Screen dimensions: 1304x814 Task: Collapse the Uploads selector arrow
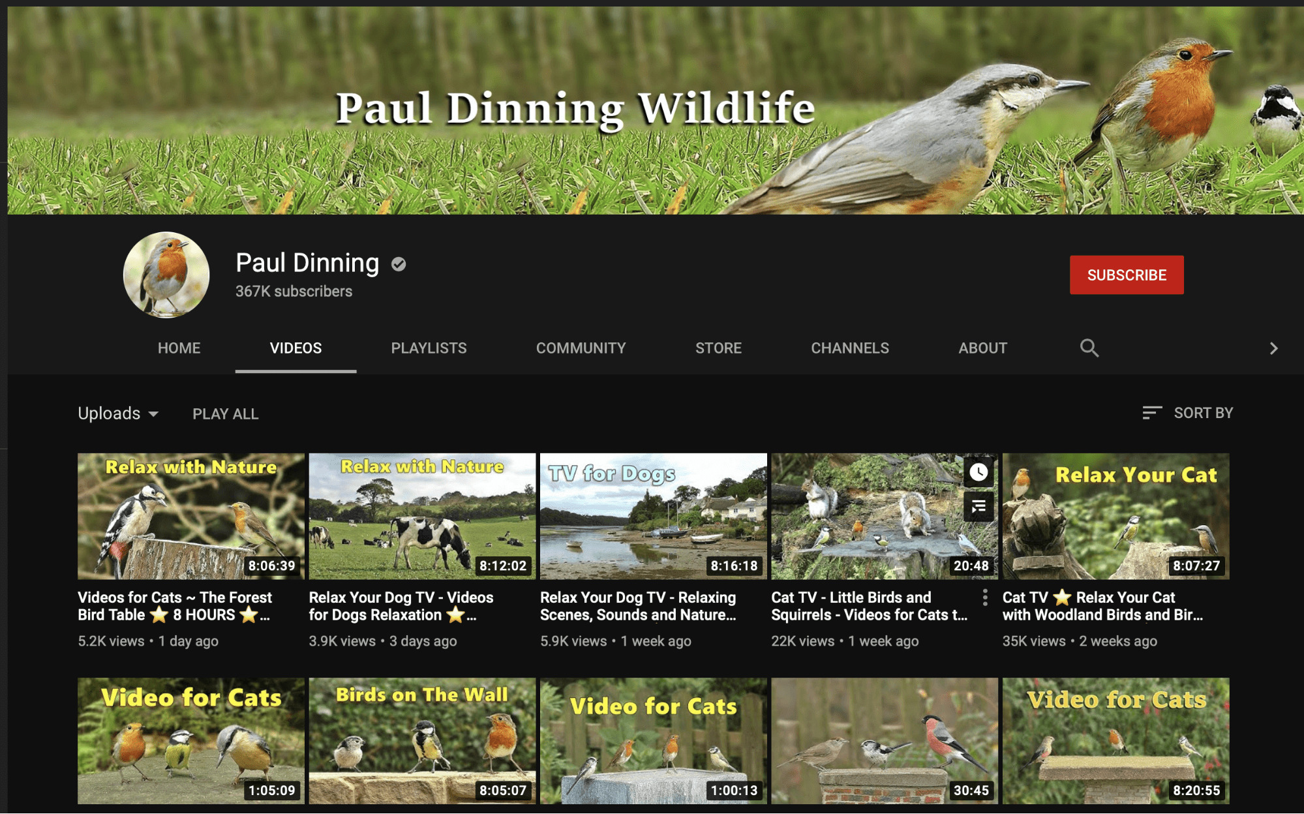(x=155, y=414)
